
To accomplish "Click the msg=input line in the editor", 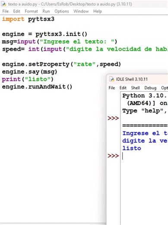I will (60, 42).
